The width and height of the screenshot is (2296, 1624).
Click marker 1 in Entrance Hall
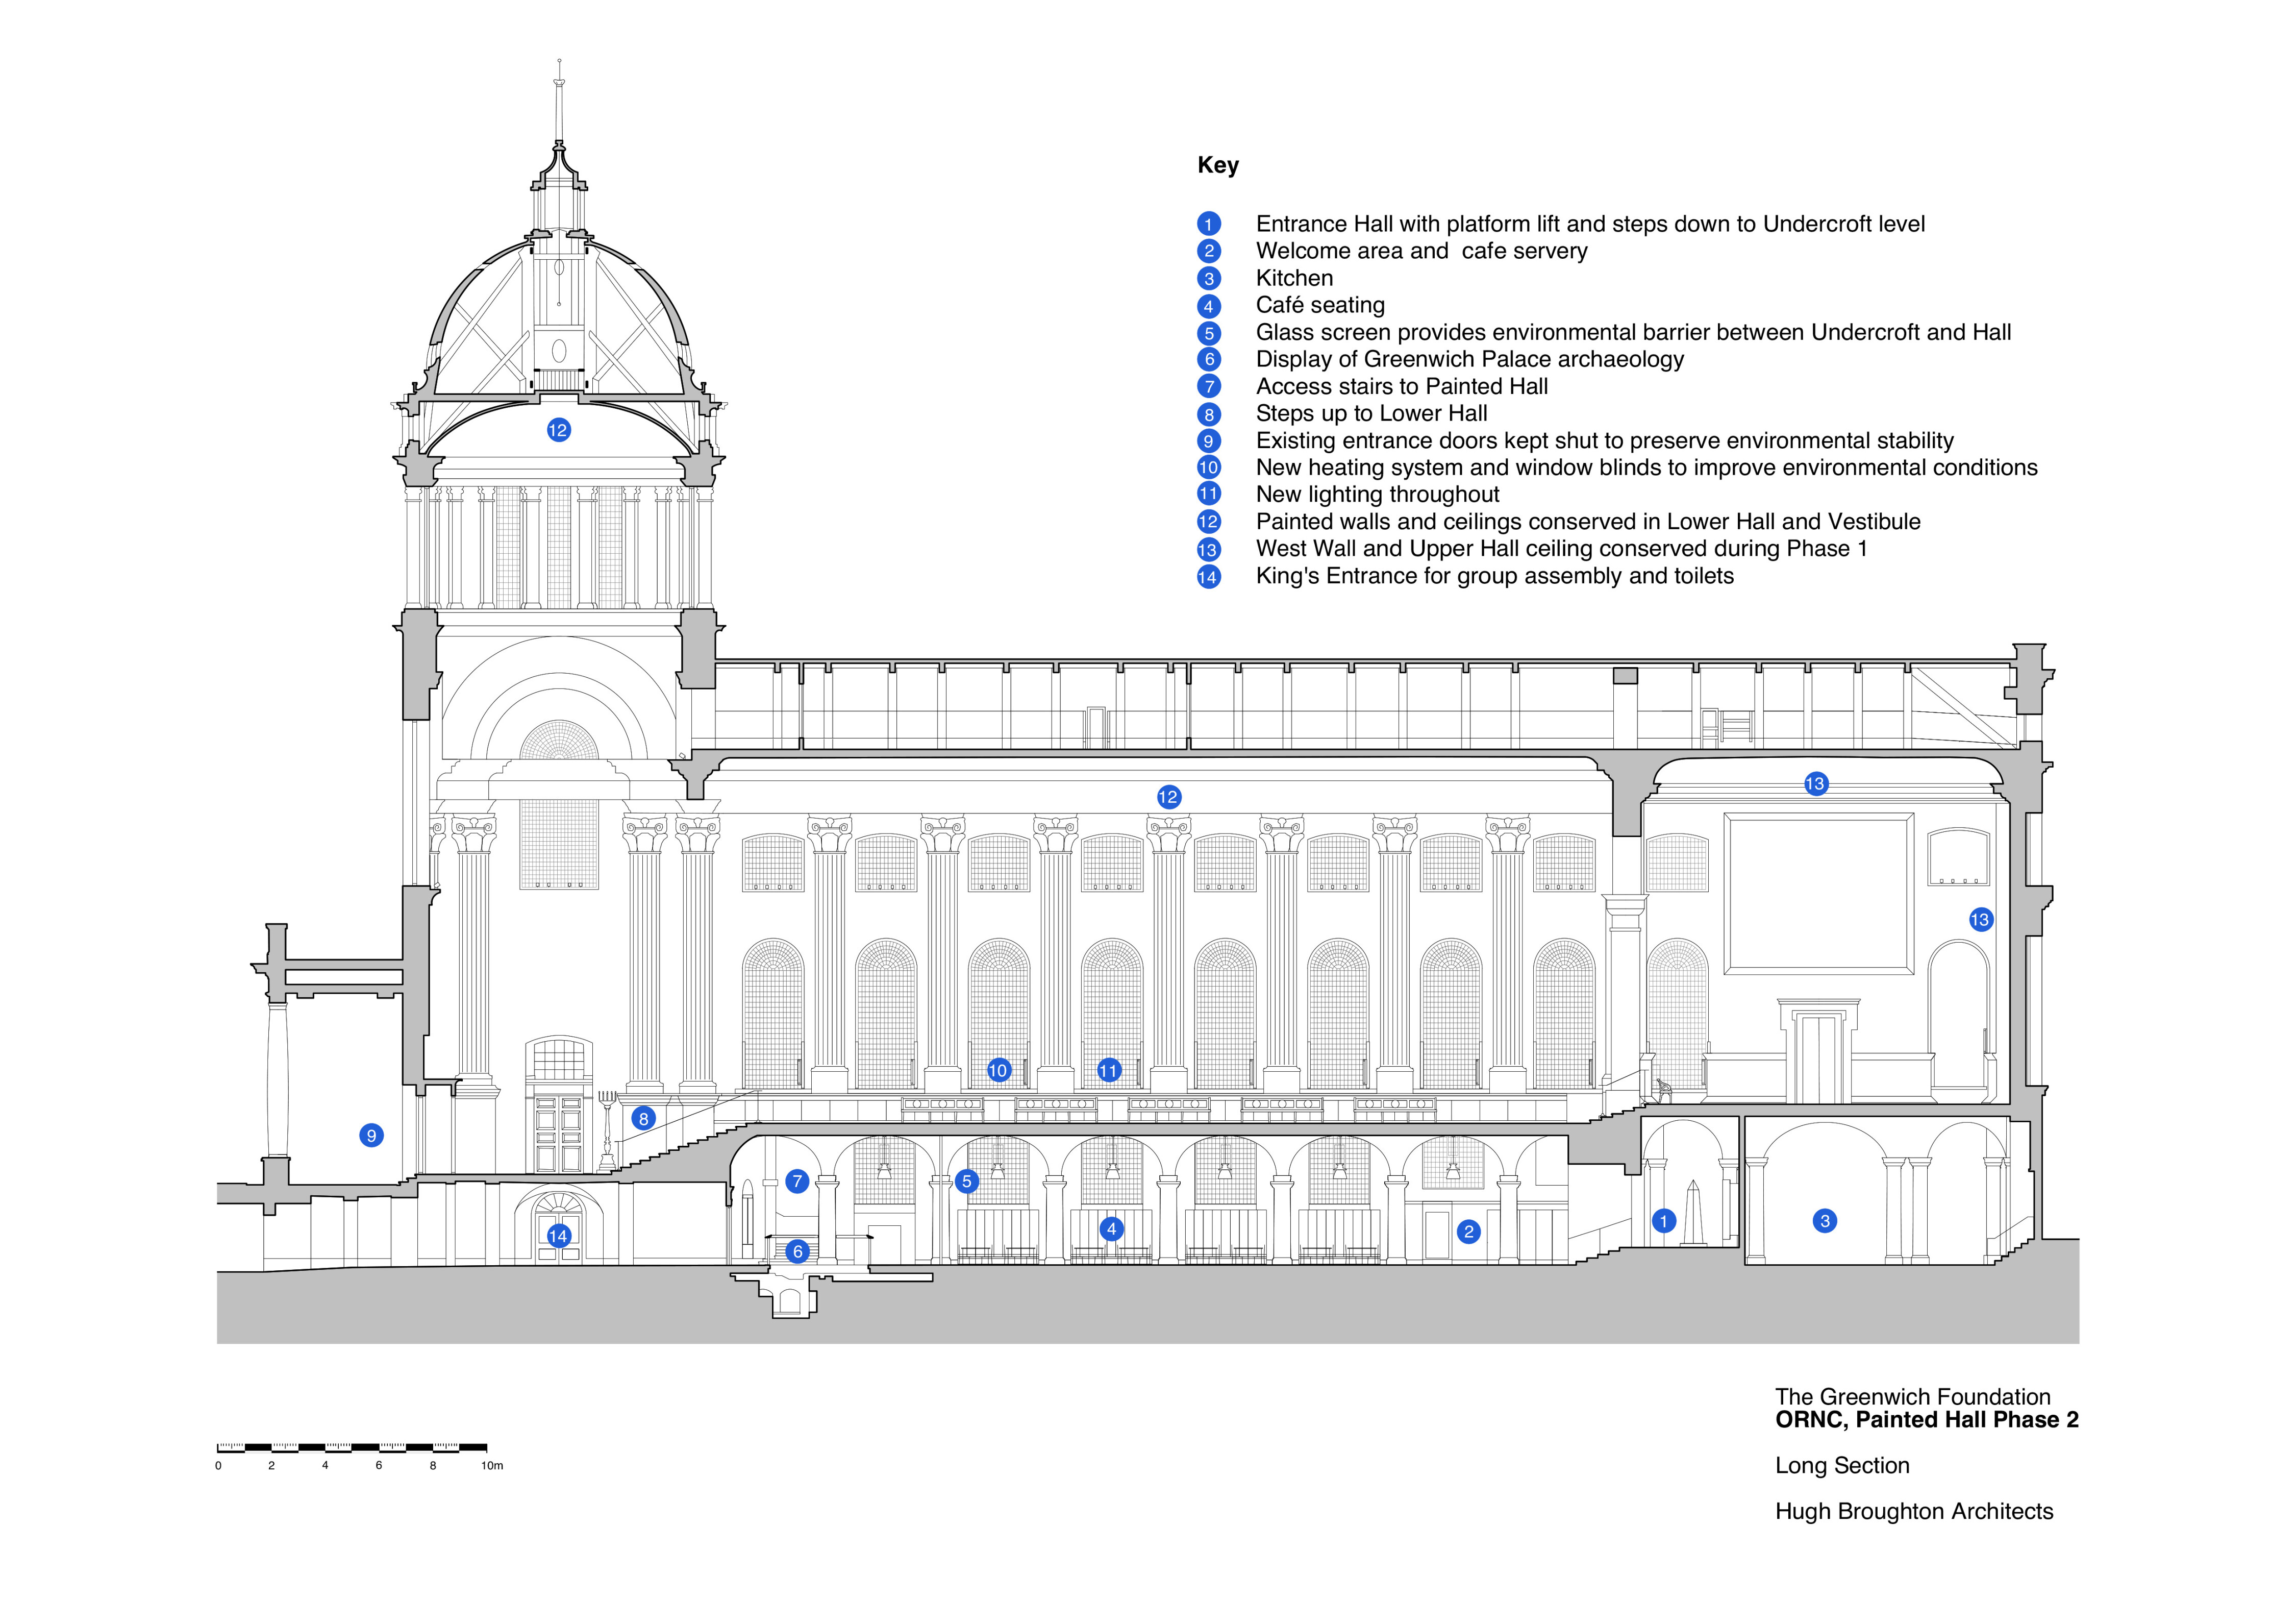(1663, 1220)
